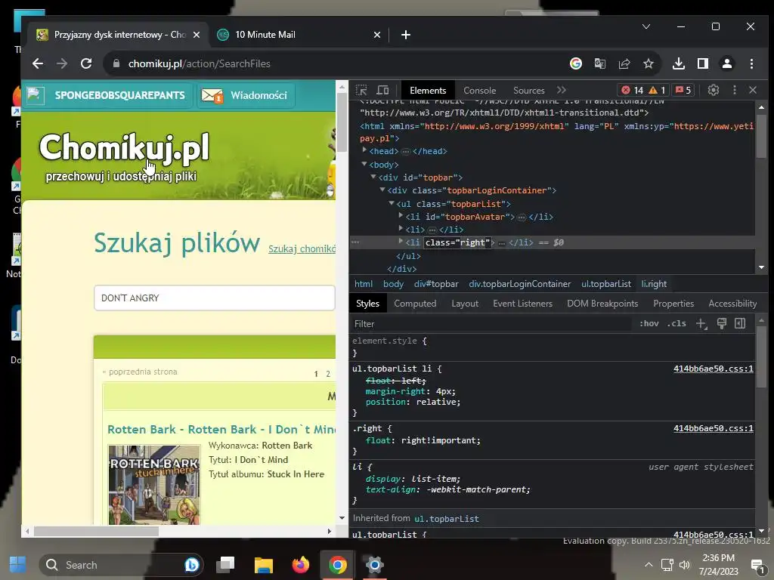Screen dimensions: 774x580
Task: Open the Layout tab
Action: click(x=465, y=304)
